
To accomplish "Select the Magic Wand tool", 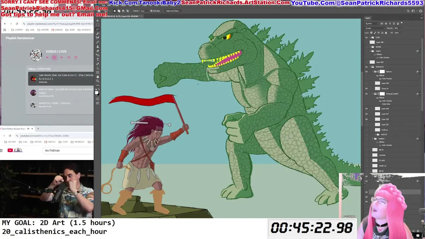I will (97, 34).
